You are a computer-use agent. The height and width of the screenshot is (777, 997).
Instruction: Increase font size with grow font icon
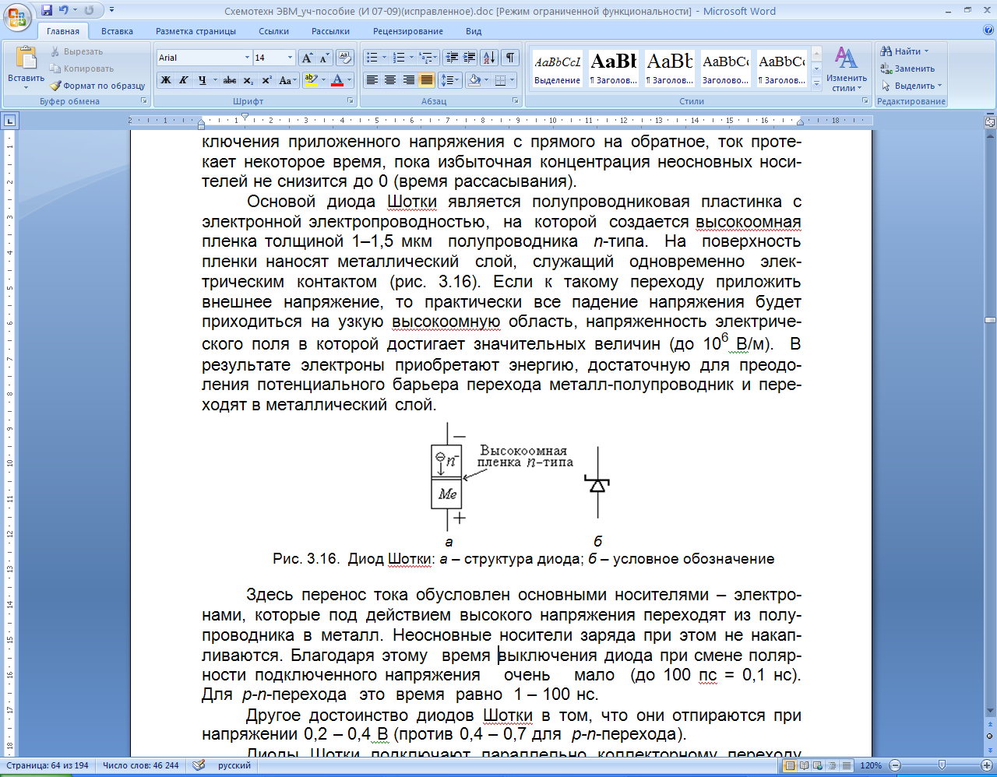[307, 58]
